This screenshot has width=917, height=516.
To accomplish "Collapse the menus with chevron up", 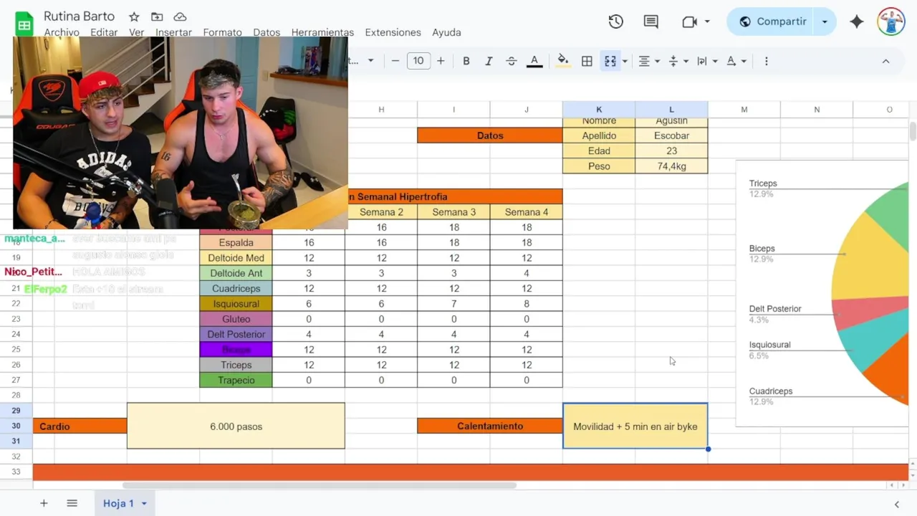I will (x=885, y=61).
